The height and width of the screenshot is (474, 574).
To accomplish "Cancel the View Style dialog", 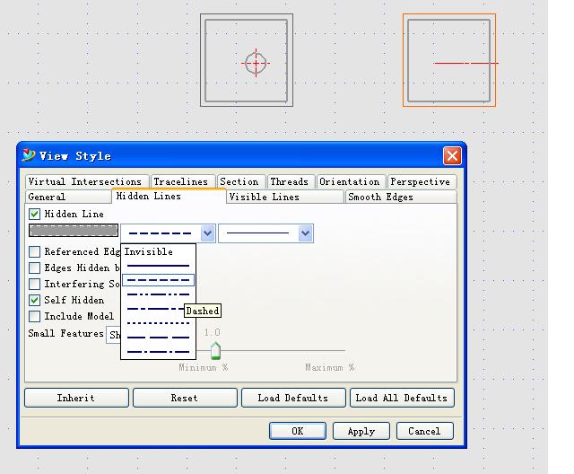I will coord(424,431).
